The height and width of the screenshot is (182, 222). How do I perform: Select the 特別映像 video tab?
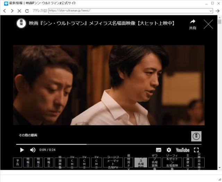pos(60,163)
